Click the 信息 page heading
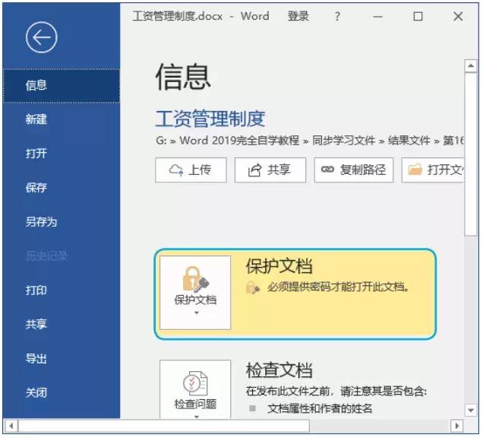Screen dimensions: 483x438 pos(183,77)
